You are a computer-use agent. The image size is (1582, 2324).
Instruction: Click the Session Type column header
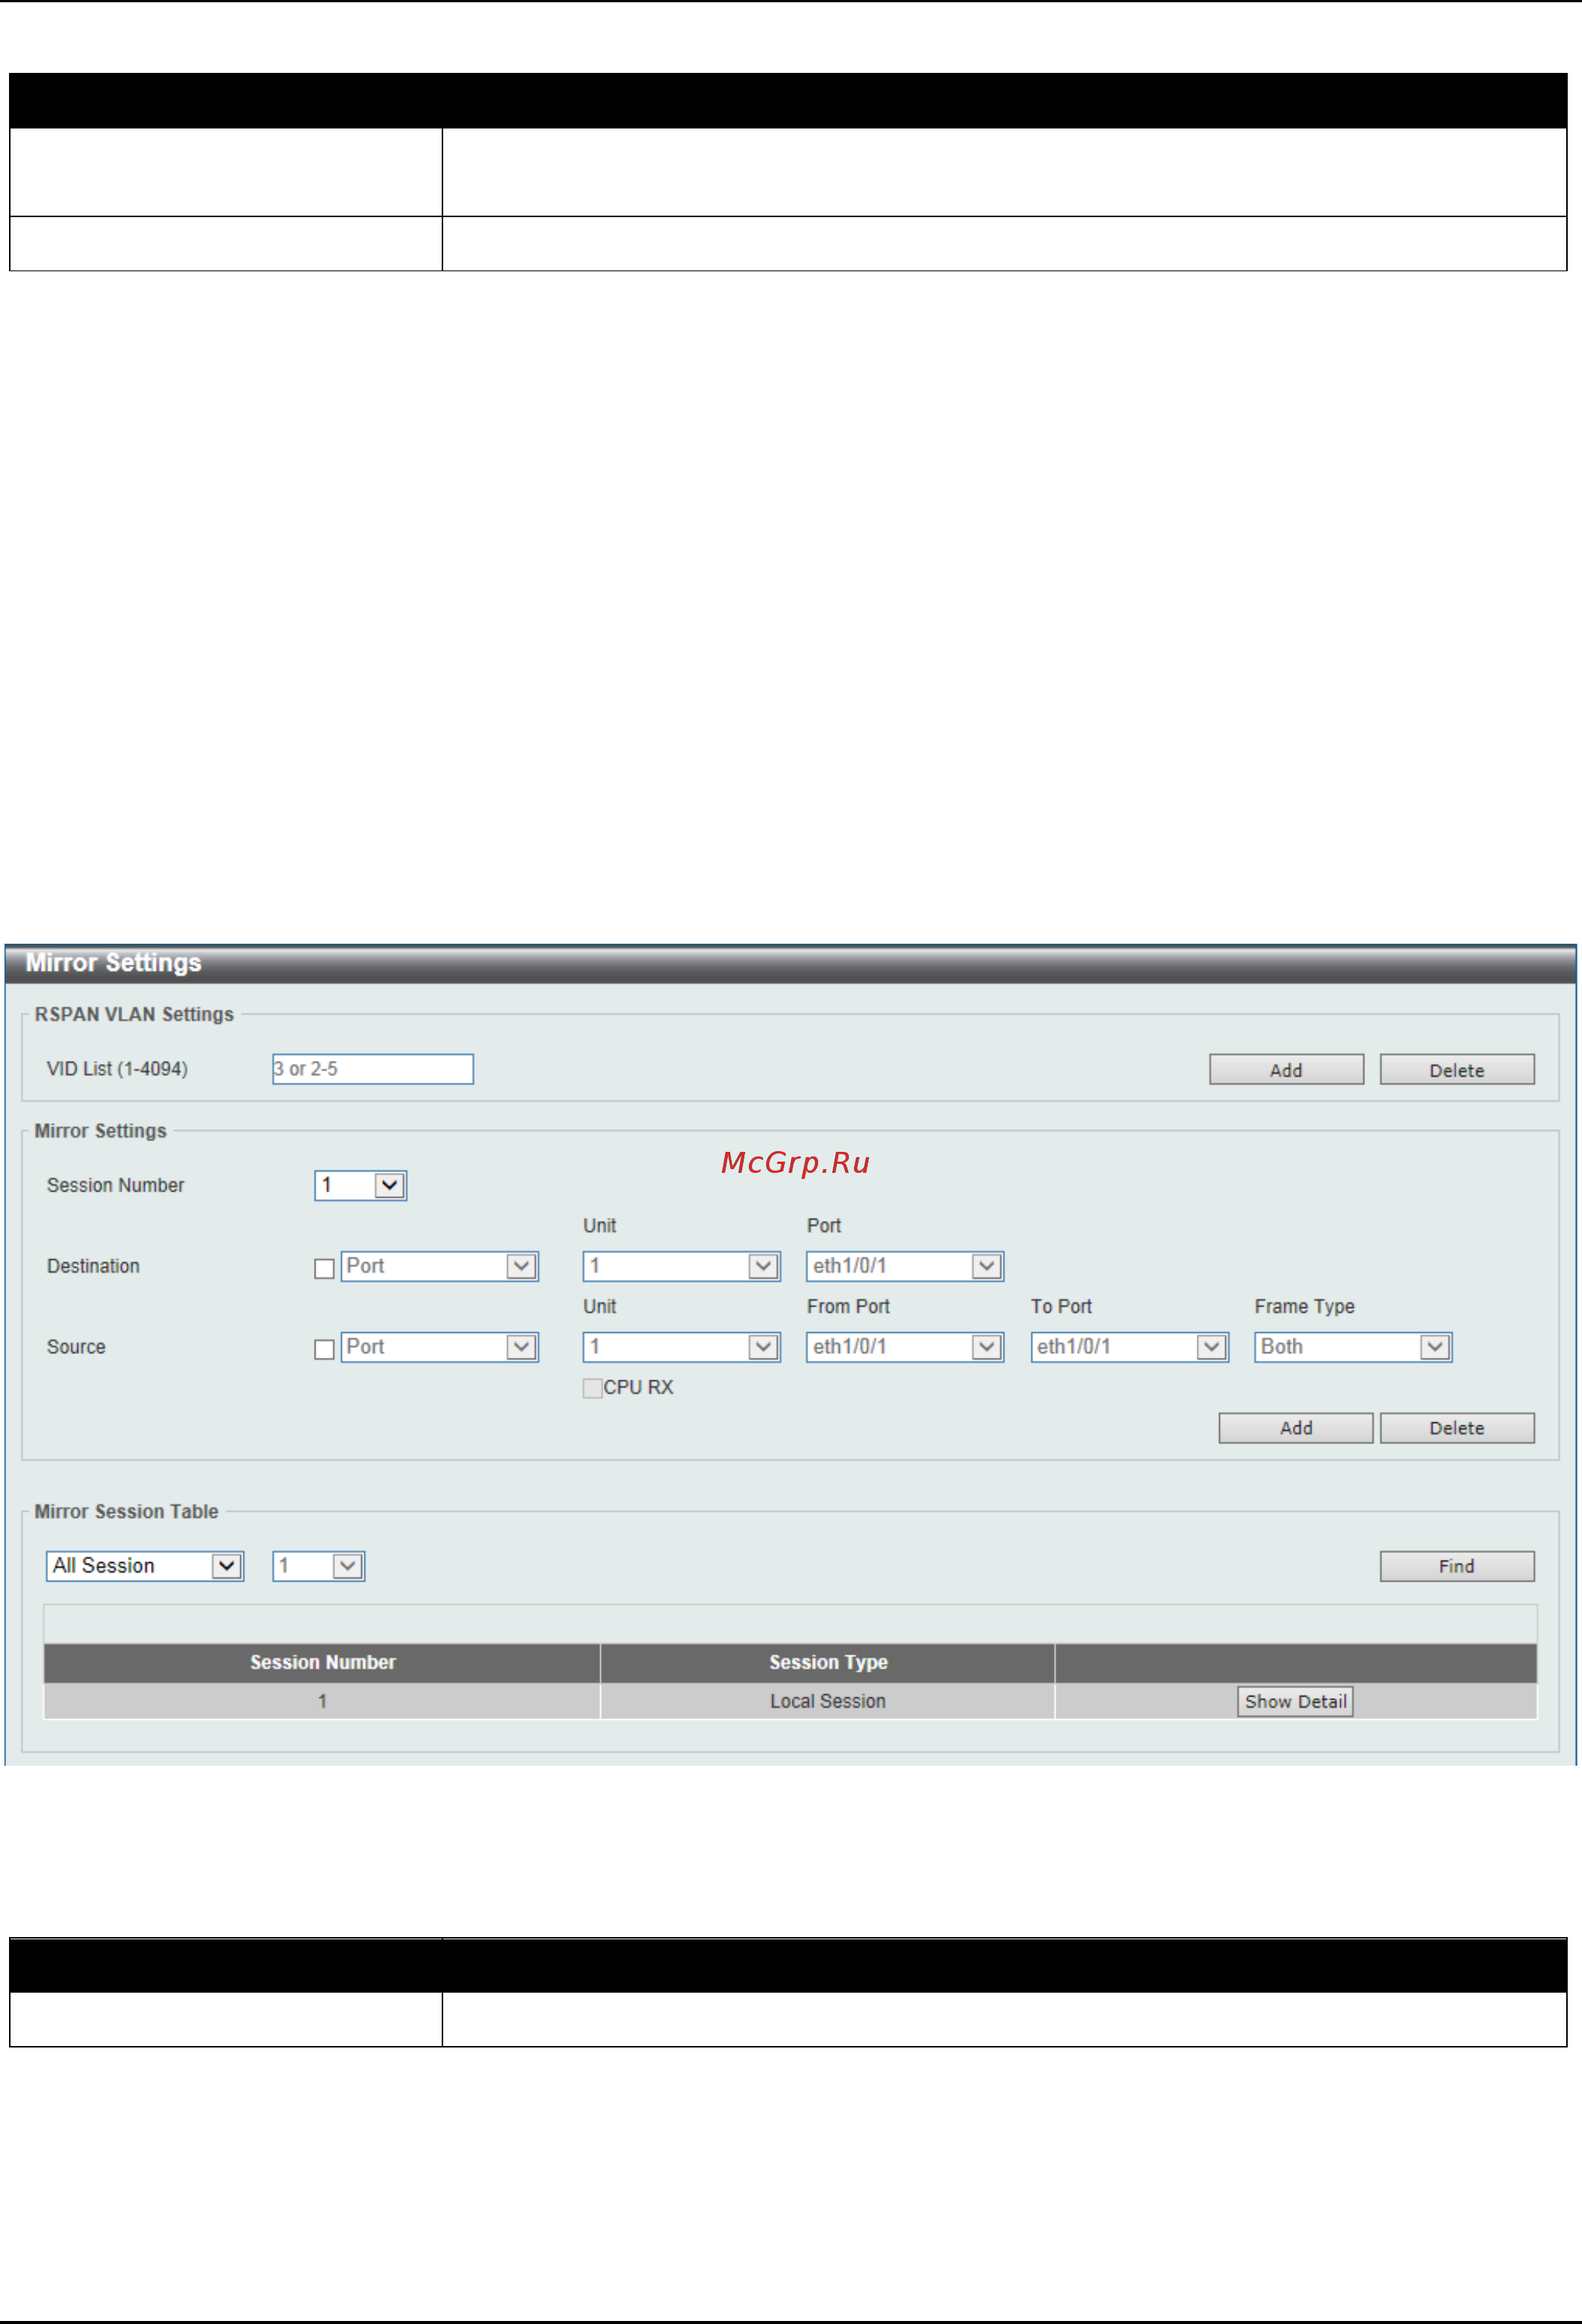click(x=828, y=1662)
